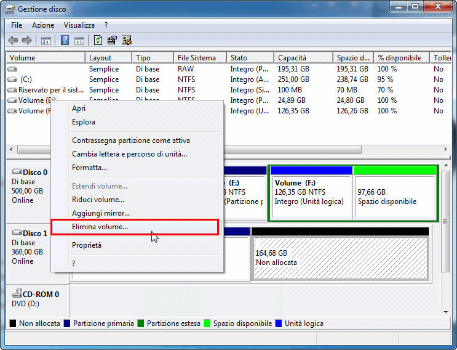
Task: Open the File menu
Action: pyautogui.click(x=17, y=25)
